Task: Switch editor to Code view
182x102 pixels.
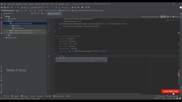Action: [x=163, y=17]
